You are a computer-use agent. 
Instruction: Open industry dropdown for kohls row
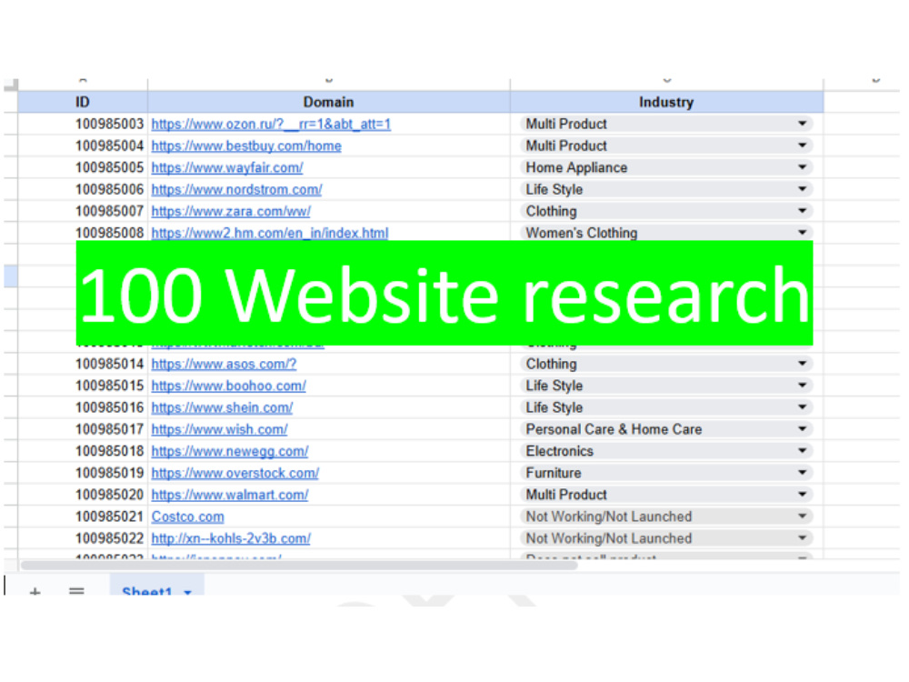click(803, 538)
